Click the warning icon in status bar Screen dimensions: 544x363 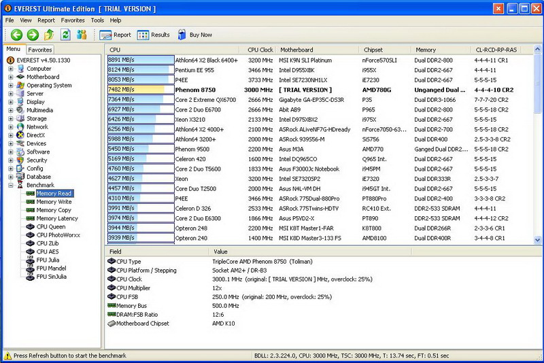pos(7,356)
